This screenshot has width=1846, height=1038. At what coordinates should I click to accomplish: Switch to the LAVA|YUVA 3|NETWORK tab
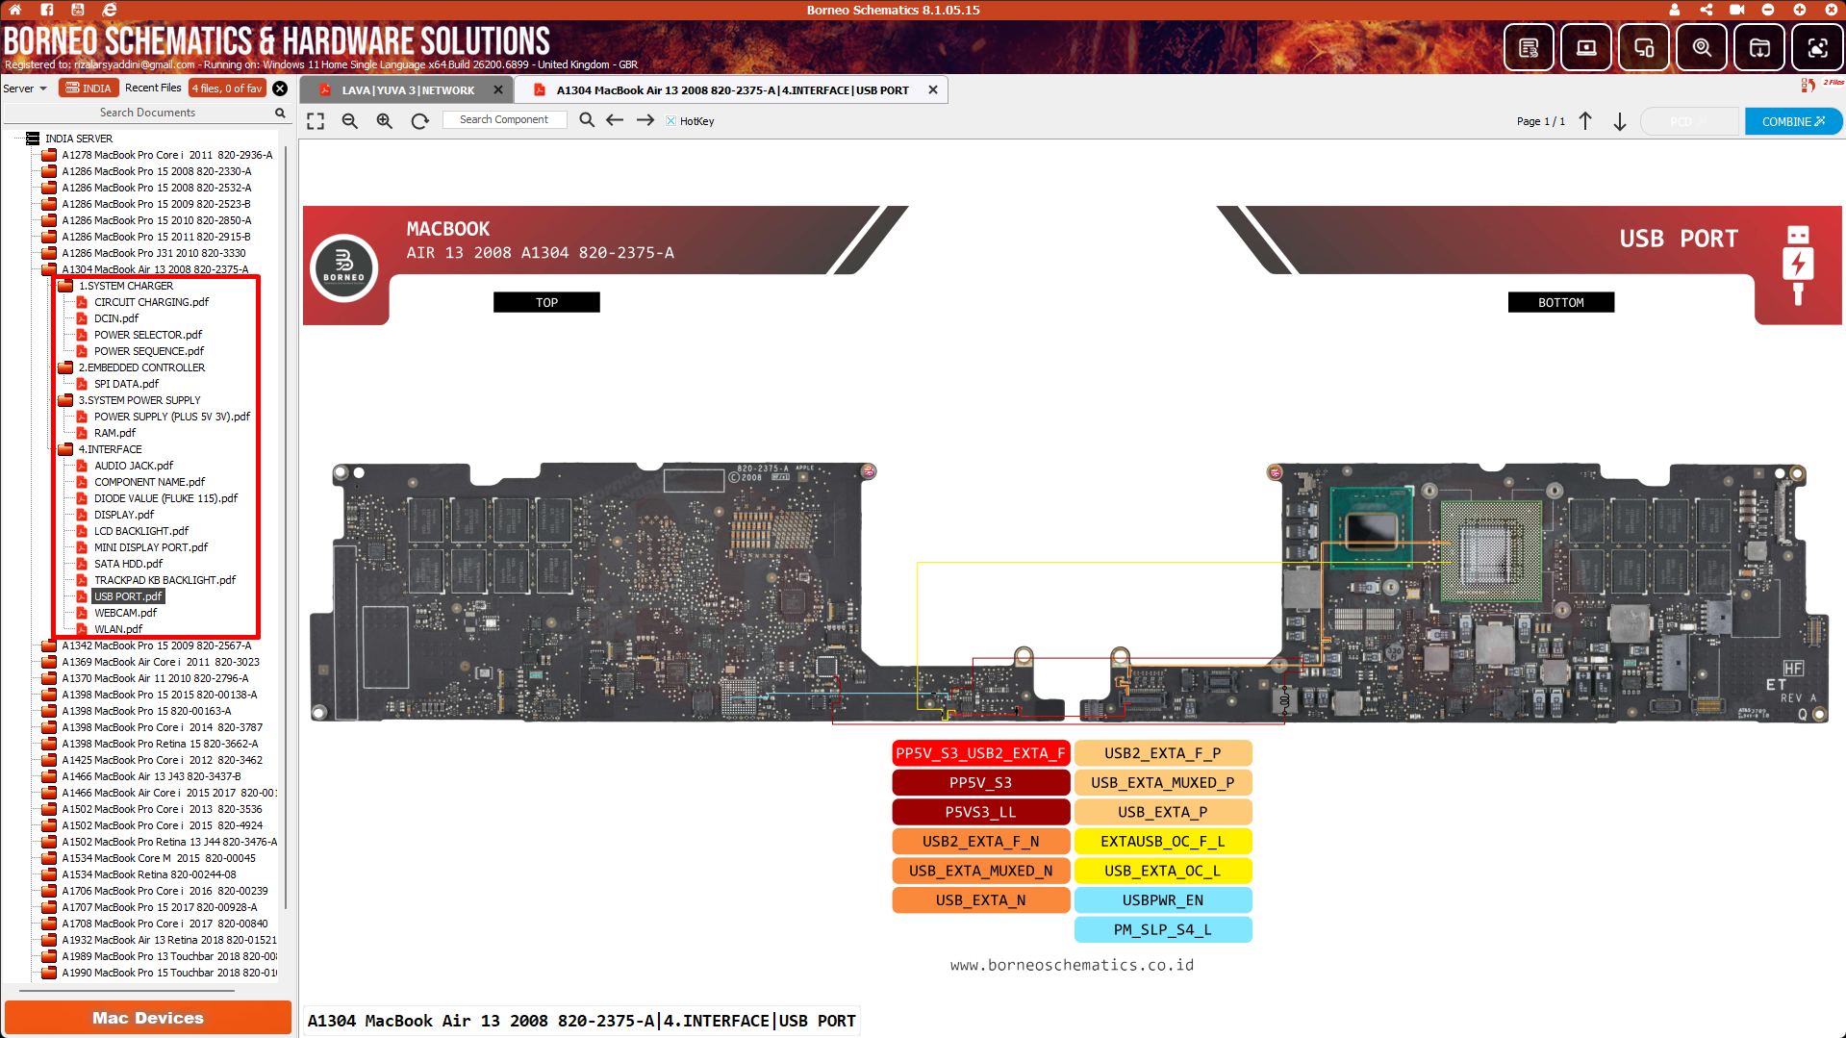click(408, 90)
